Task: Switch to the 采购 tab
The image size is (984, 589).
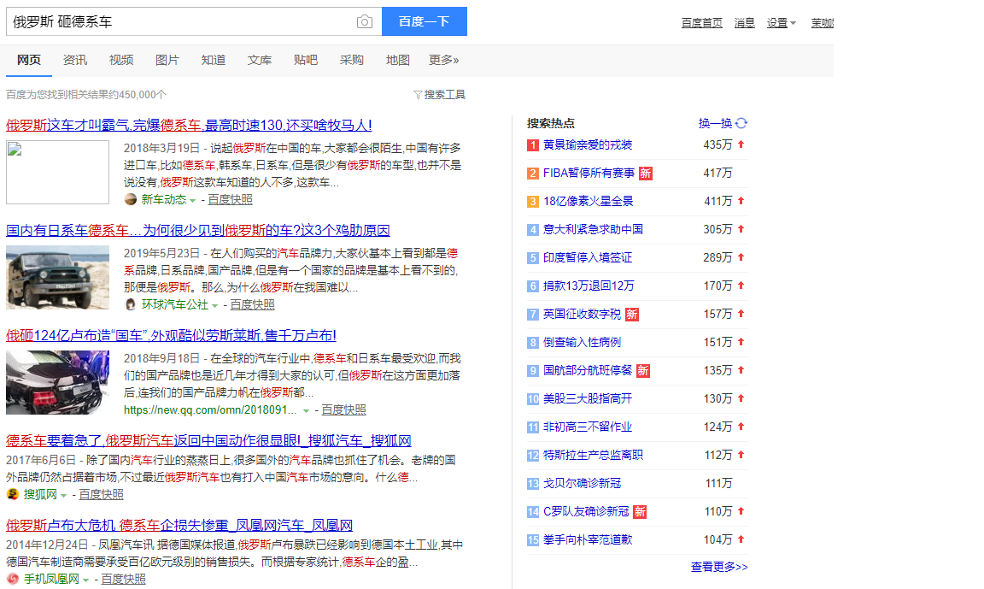Action: point(351,60)
